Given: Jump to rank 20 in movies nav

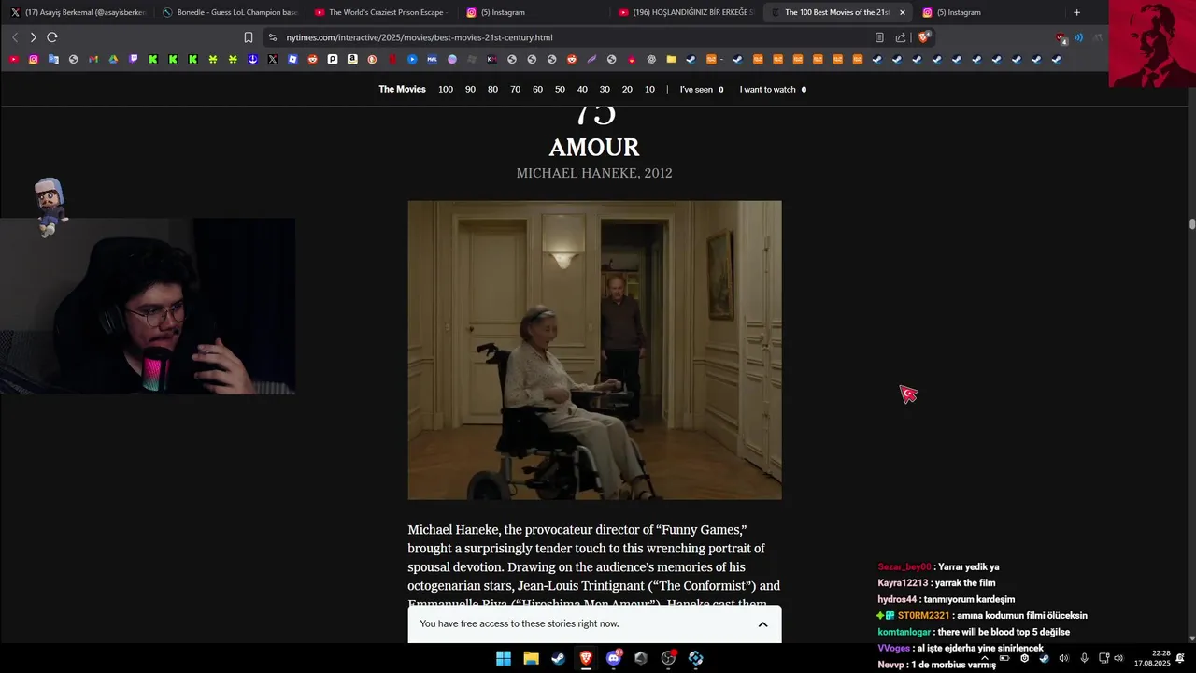Looking at the screenshot, I should point(627,90).
